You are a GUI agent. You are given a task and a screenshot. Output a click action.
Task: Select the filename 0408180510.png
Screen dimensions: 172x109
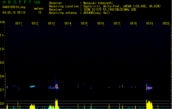coord(14,7)
